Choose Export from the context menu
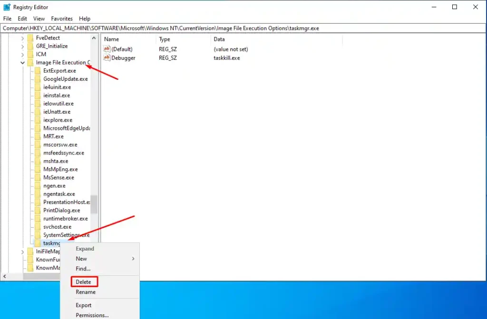The width and height of the screenshot is (487, 319). [83, 305]
